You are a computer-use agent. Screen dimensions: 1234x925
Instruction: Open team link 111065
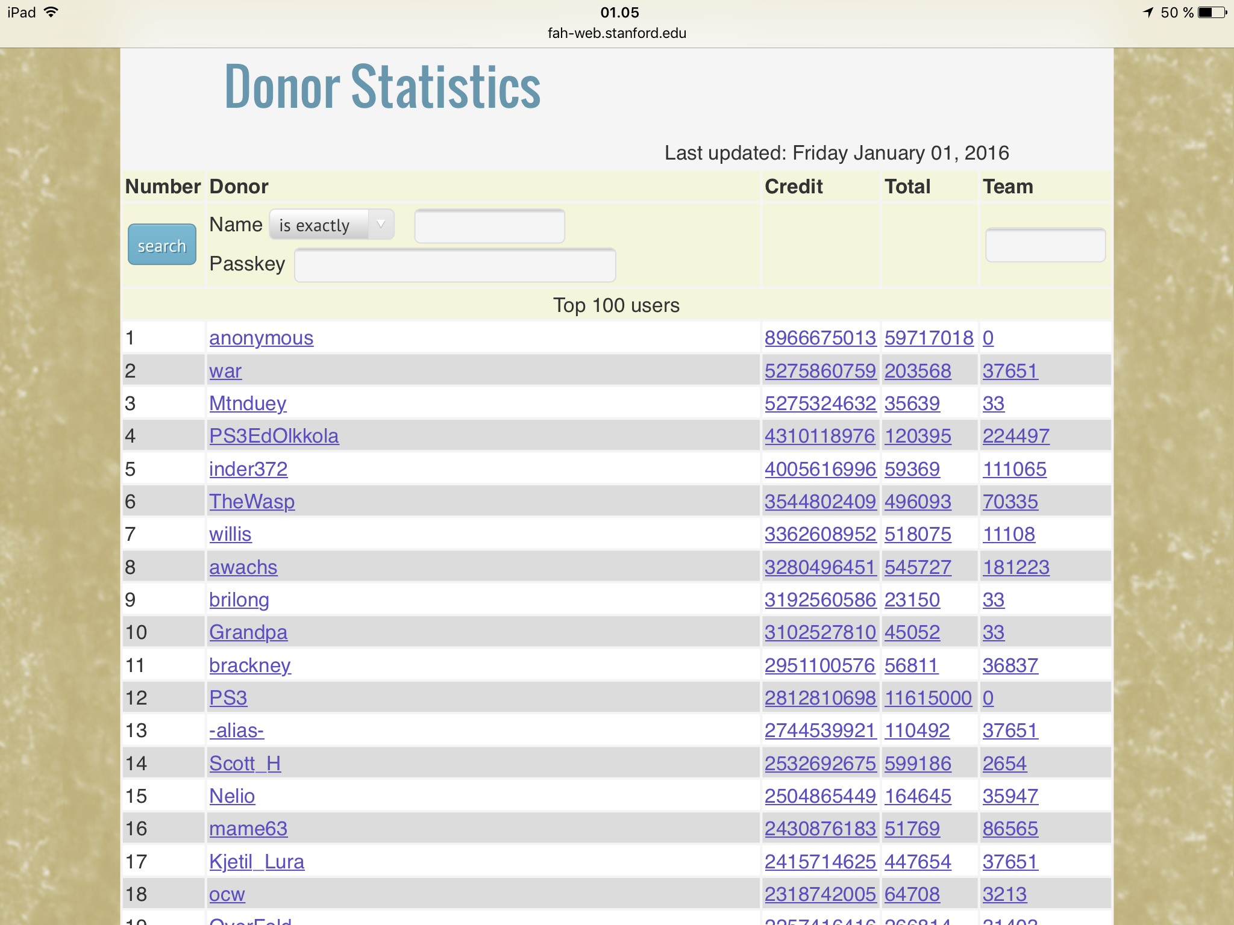[x=1015, y=469]
